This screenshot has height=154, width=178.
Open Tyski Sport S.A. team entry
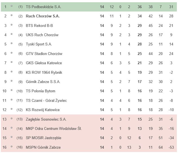pos(39,44)
